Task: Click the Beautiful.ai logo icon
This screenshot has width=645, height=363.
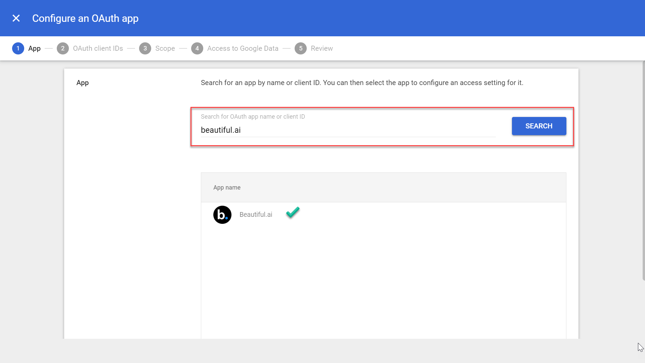Action: tap(222, 215)
